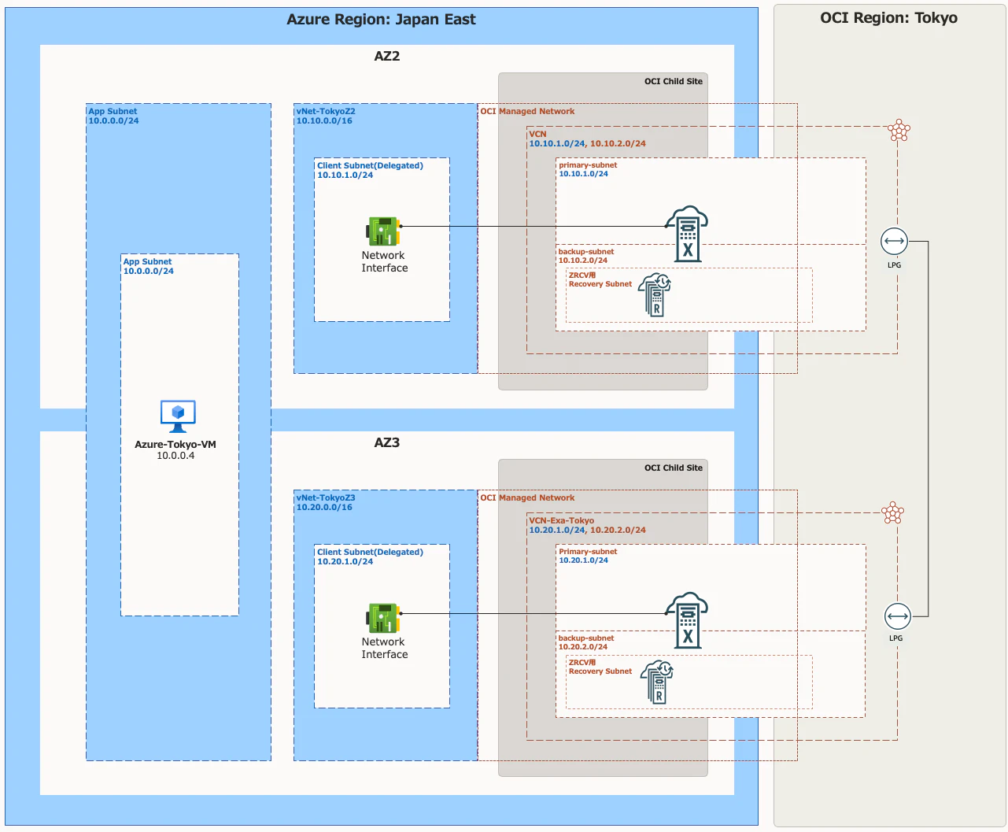This screenshot has height=832, width=1008.
Task: Click the "10.20.1.0/24" address under Primary-subnet
Action: point(583,560)
